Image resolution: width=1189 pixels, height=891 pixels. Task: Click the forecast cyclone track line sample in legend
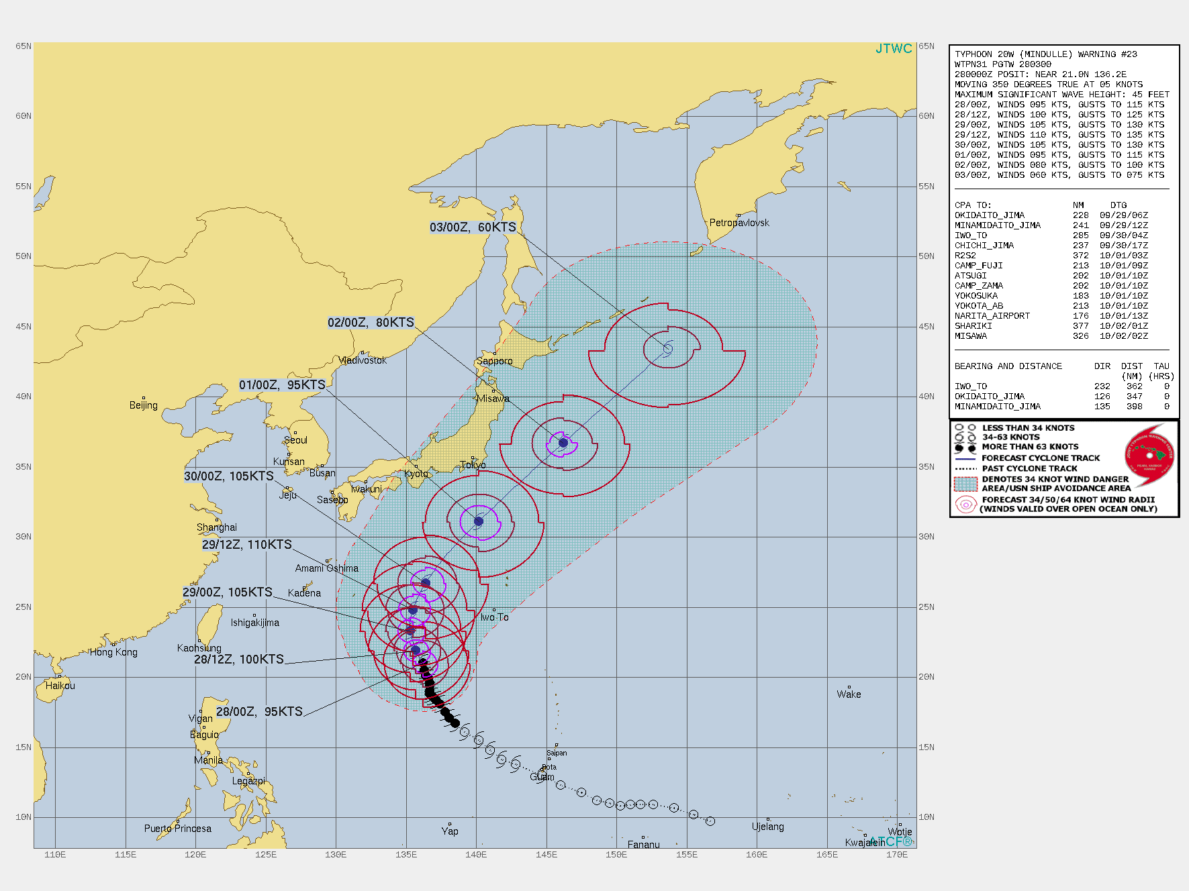965,459
